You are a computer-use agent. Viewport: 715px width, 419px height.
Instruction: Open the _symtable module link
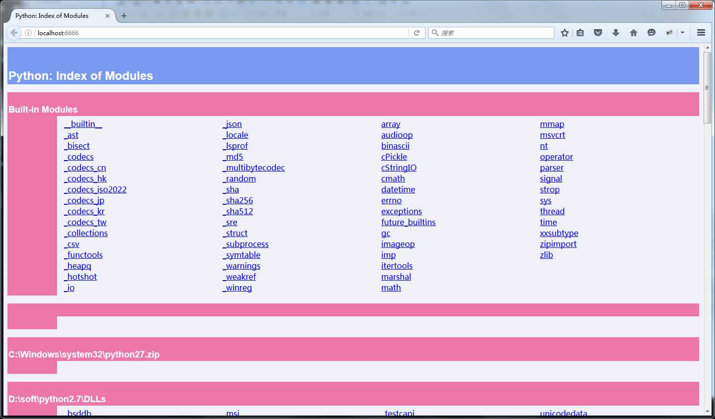click(241, 255)
